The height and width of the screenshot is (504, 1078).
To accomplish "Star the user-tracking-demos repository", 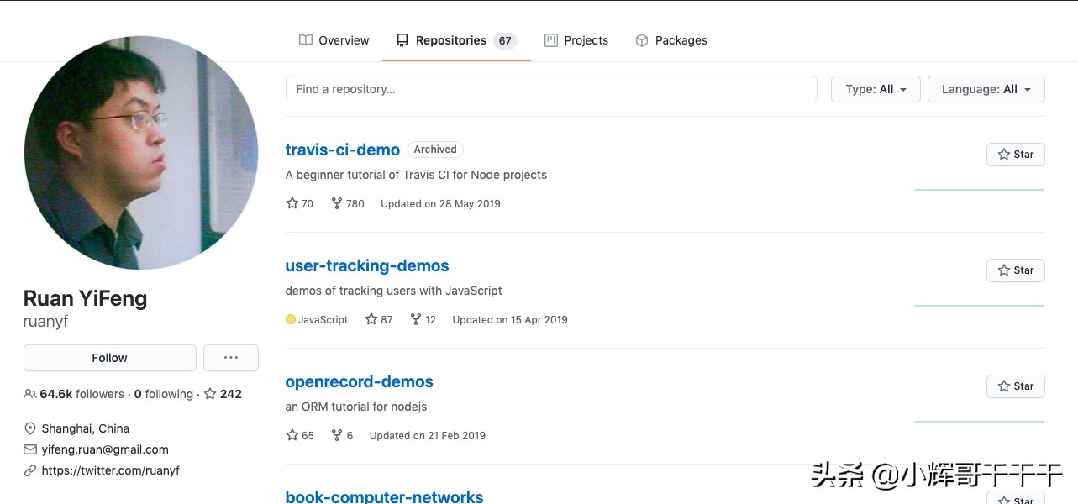I will (x=1015, y=270).
